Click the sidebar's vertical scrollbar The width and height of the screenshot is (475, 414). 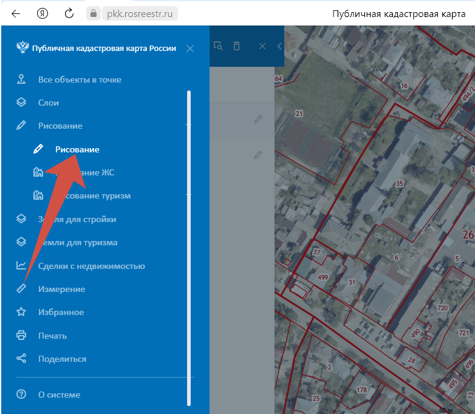[189, 243]
